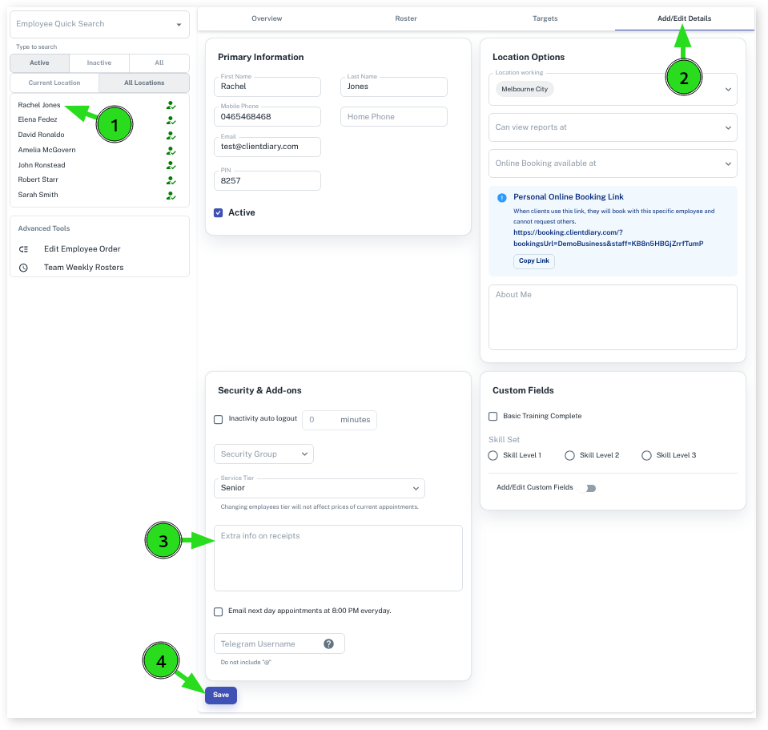This screenshot has height=730, width=768.
Task: Click the status icon beside David Ronaldo
Action: click(170, 135)
